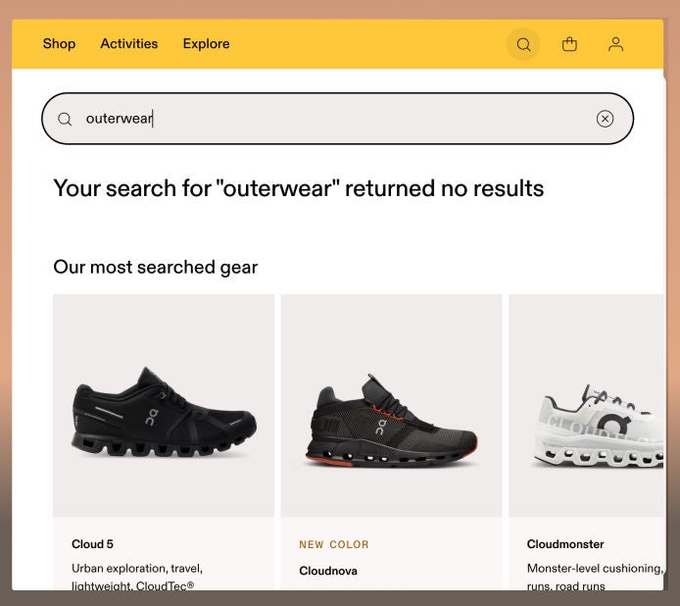Click the Cloudmonster "Monster-level cushioning" description
The image size is (680, 606).
[594, 569]
